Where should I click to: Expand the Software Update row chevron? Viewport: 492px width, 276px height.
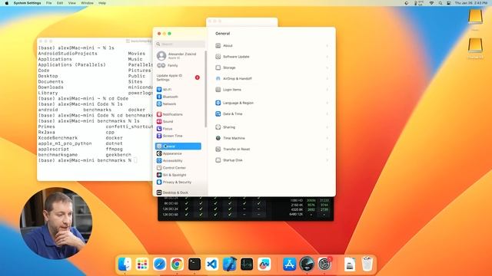[x=327, y=57]
